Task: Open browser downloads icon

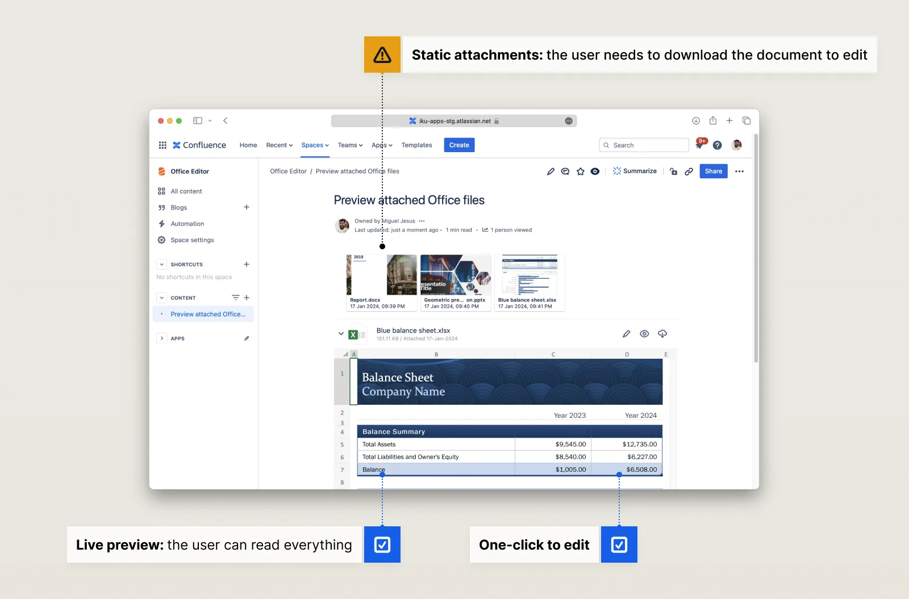Action: (x=696, y=121)
